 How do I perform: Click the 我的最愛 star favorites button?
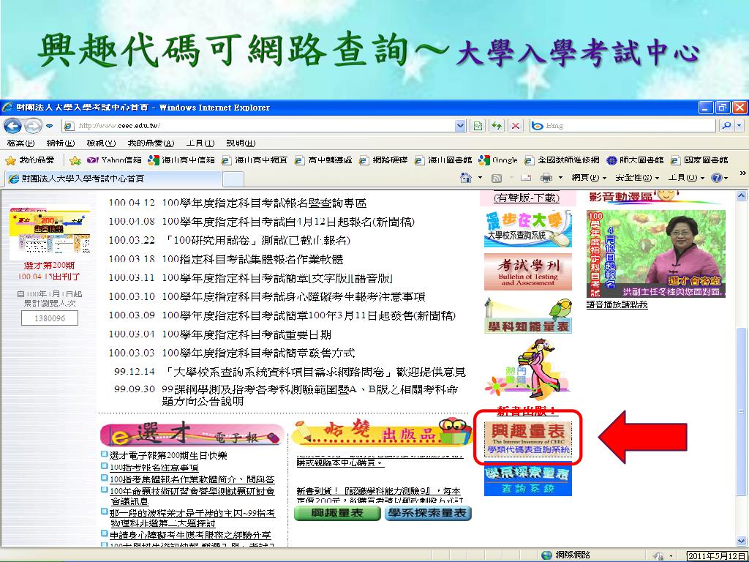point(30,160)
